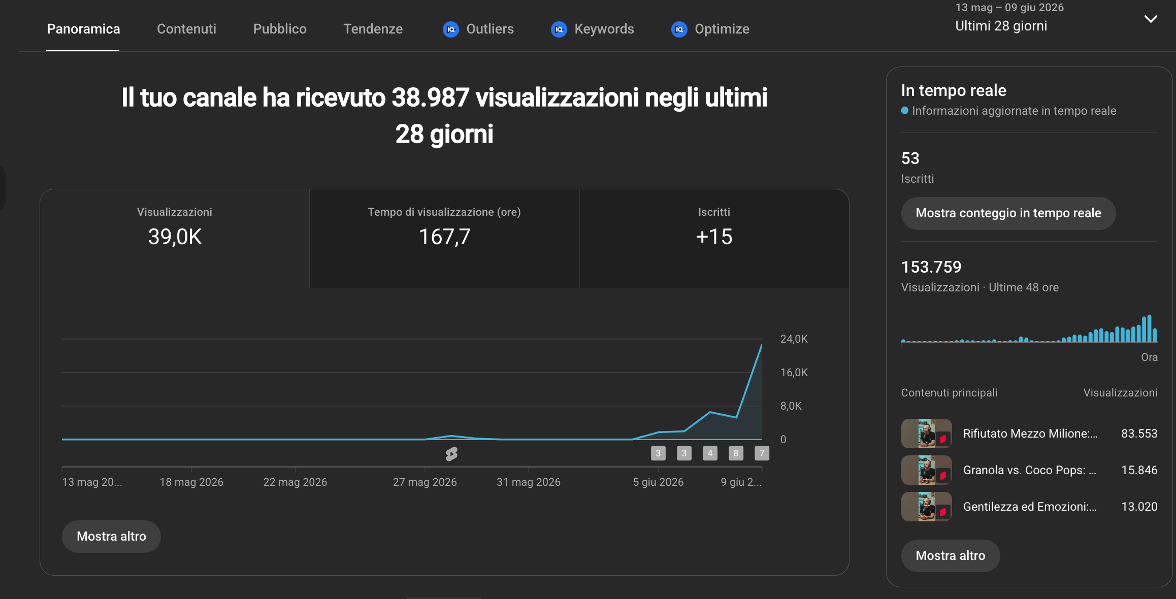Select the Iscritti +15 metric card
Screen dimensions: 1176x599
[x=714, y=239]
